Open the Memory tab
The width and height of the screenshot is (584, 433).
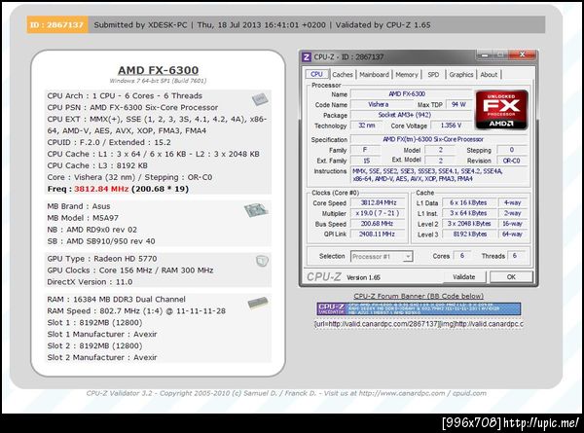tap(407, 75)
